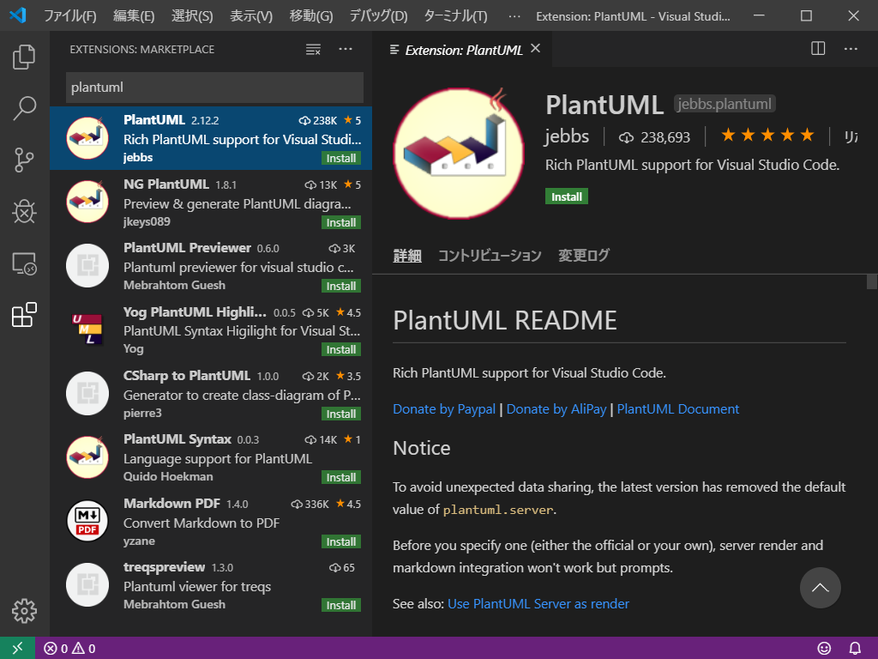Click the feedback smiley in status bar

824,649
